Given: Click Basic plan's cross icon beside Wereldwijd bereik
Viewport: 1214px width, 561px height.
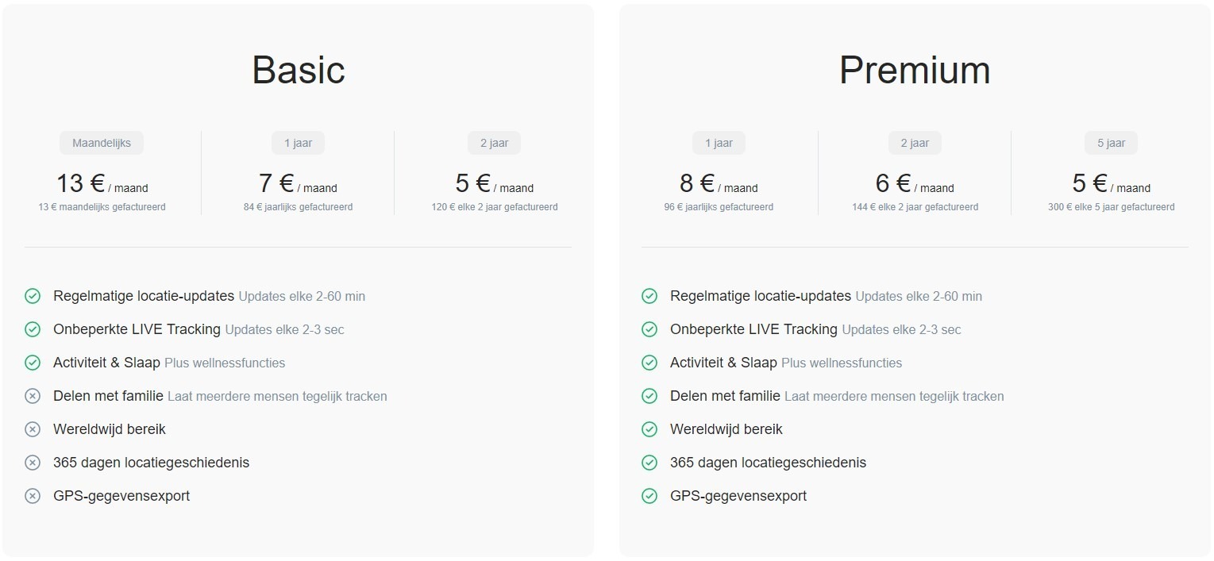Looking at the screenshot, I should pyautogui.click(x=33, y=429).
